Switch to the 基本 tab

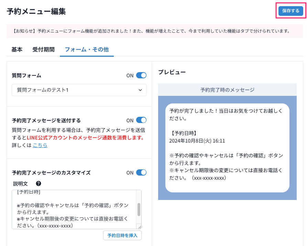click(17, 49)
